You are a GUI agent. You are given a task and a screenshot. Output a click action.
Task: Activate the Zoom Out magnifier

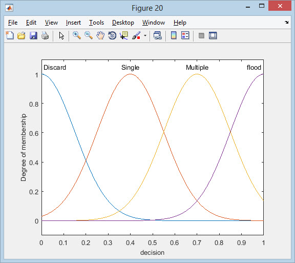89,35
